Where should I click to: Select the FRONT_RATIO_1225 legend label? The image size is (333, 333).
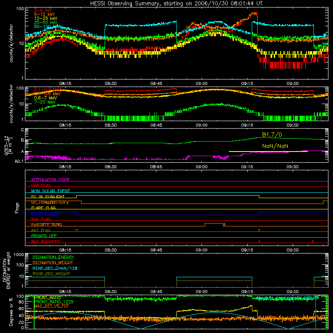click(54, 302)
